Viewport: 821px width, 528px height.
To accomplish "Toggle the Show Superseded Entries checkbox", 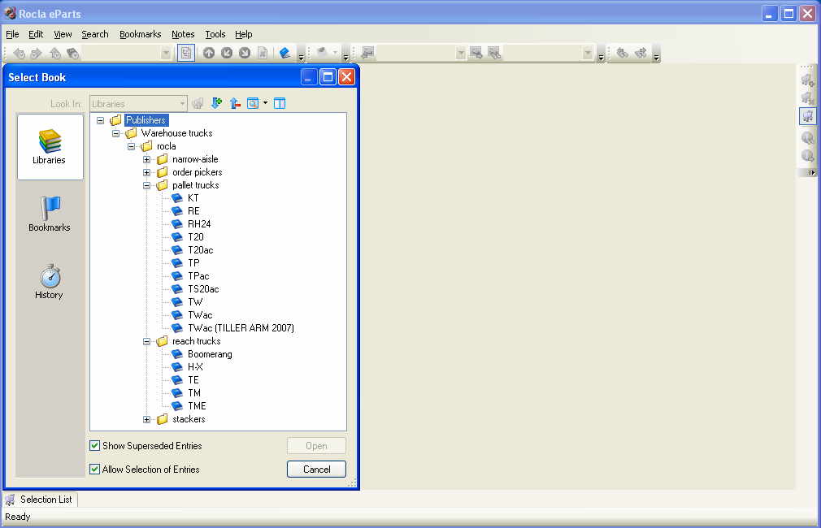I will (95, 446).
